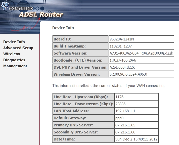Click the Board ID label cell
This screenshot has width=179, height=145.
80,39
